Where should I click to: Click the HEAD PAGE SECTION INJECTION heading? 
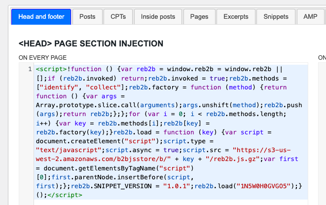91,44
